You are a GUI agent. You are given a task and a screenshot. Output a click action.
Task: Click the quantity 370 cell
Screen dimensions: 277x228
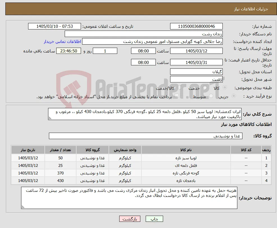click(x=60, y=173)
